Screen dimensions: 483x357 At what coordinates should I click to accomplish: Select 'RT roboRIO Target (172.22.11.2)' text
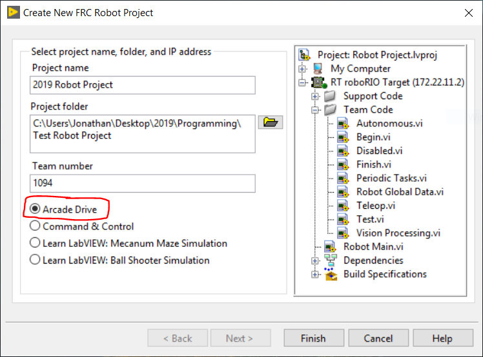[x=397, y=82]
